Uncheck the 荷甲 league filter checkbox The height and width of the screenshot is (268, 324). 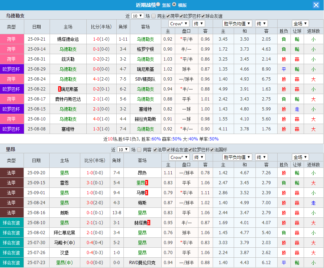(168, 16)
